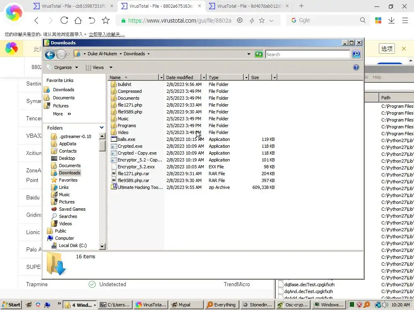
Task: Click the browser undo close-tab icon
Action: tap(92, 20)
